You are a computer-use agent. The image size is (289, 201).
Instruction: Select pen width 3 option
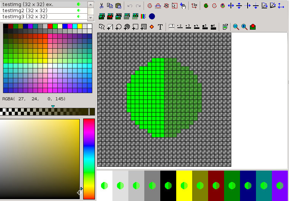coord(188,27)
